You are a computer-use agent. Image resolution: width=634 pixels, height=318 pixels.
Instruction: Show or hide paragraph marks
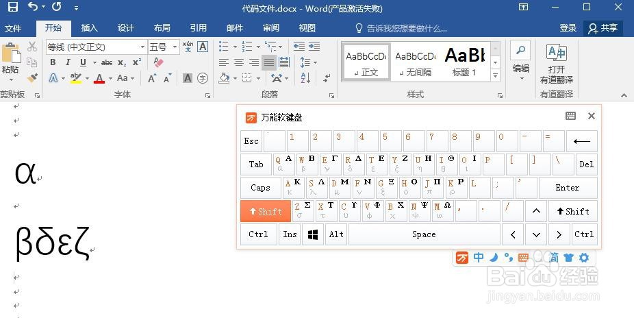click(327, 77)
